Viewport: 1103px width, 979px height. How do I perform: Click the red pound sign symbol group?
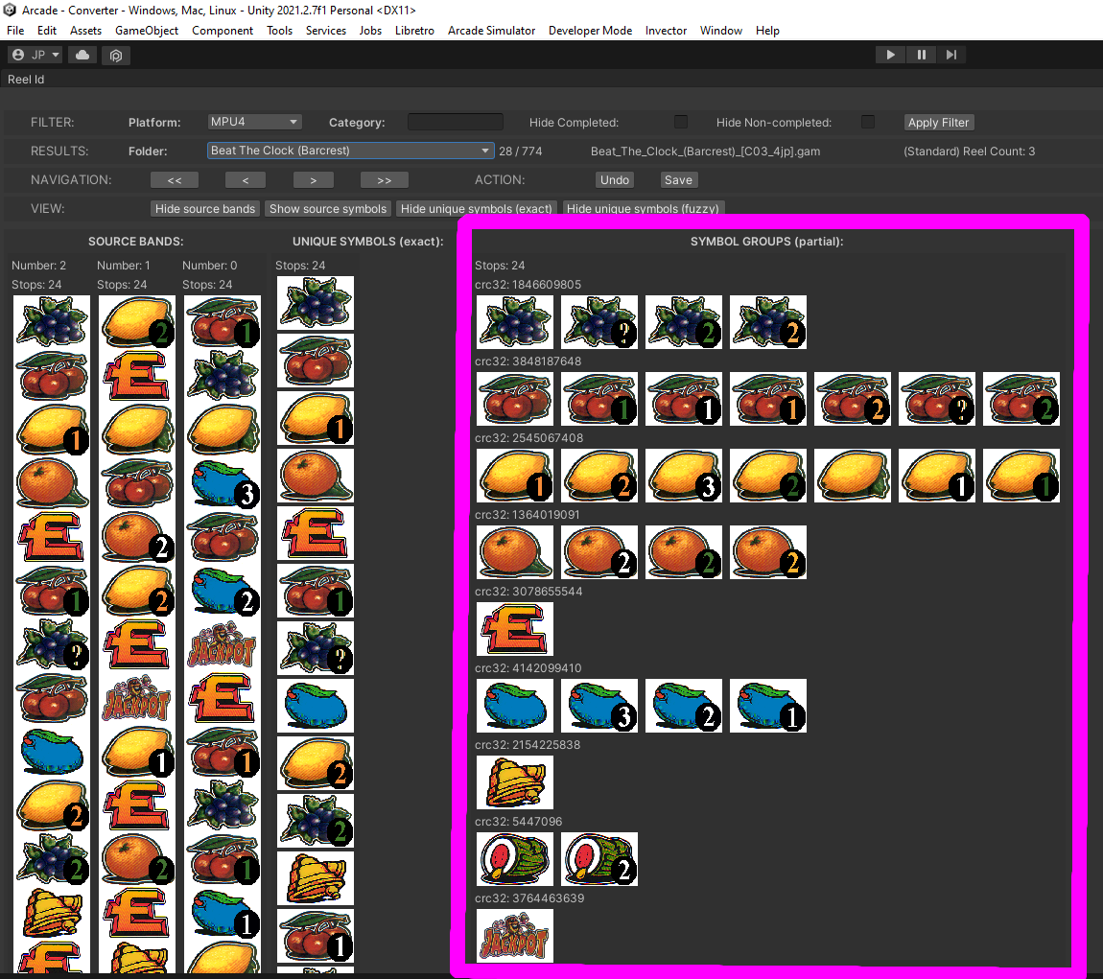515,629
